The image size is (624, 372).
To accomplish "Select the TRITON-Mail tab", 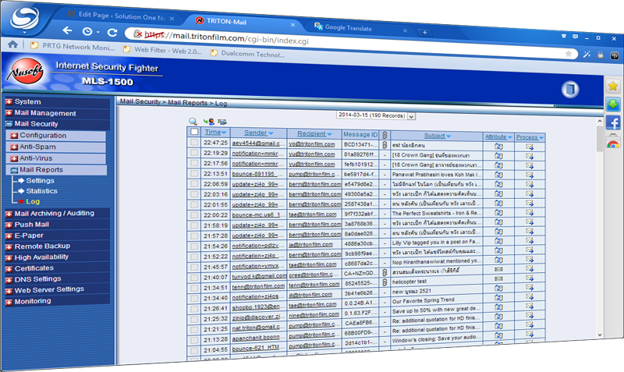I will click(243, 22).
